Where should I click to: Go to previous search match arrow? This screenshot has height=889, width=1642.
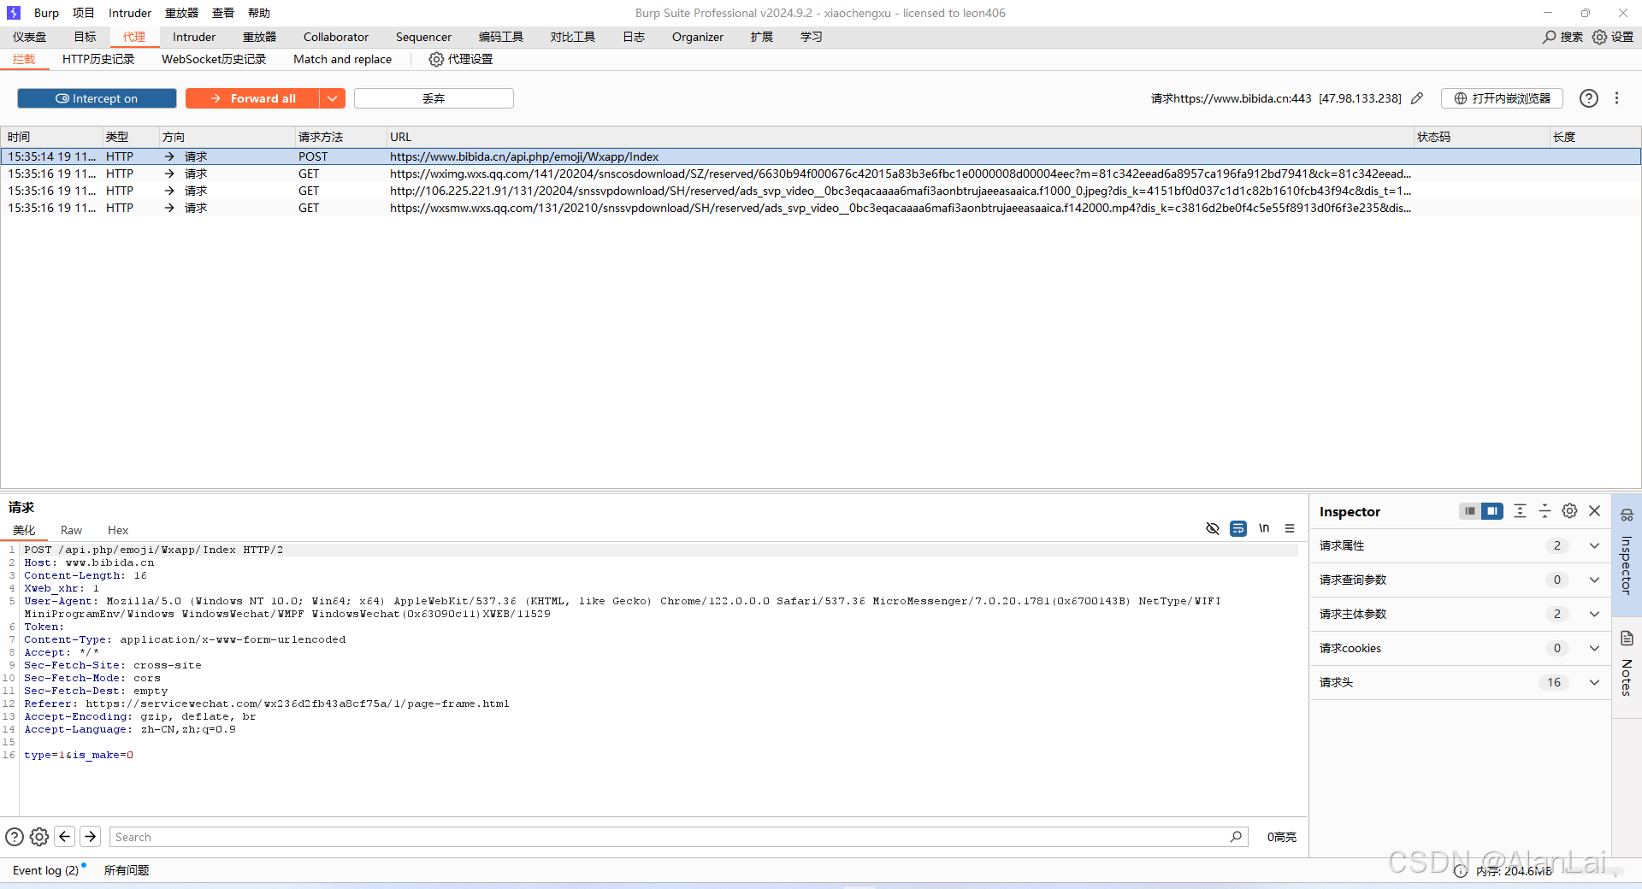(65, 837)
